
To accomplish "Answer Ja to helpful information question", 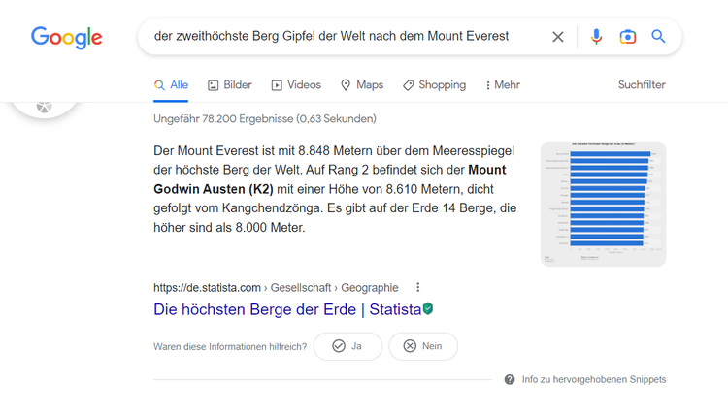I will (x=347, y=346).
